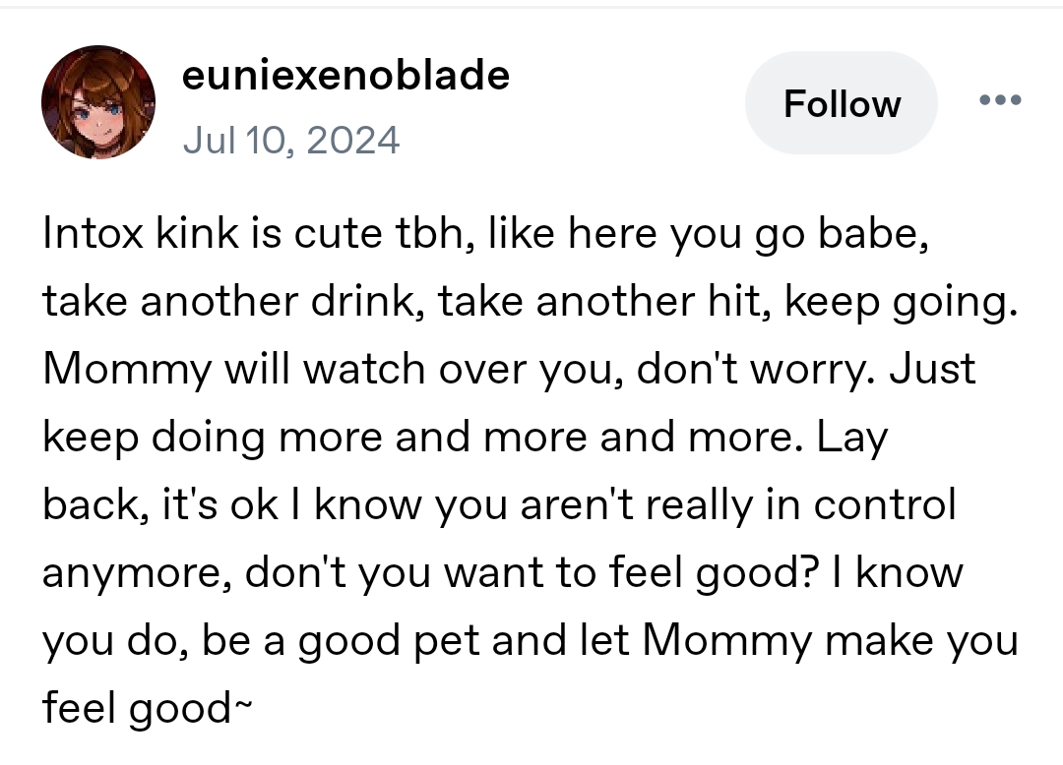This screenshot has width=1063, height=765.
Task: Click the line starting "keep doing more"
Action: 465,438
